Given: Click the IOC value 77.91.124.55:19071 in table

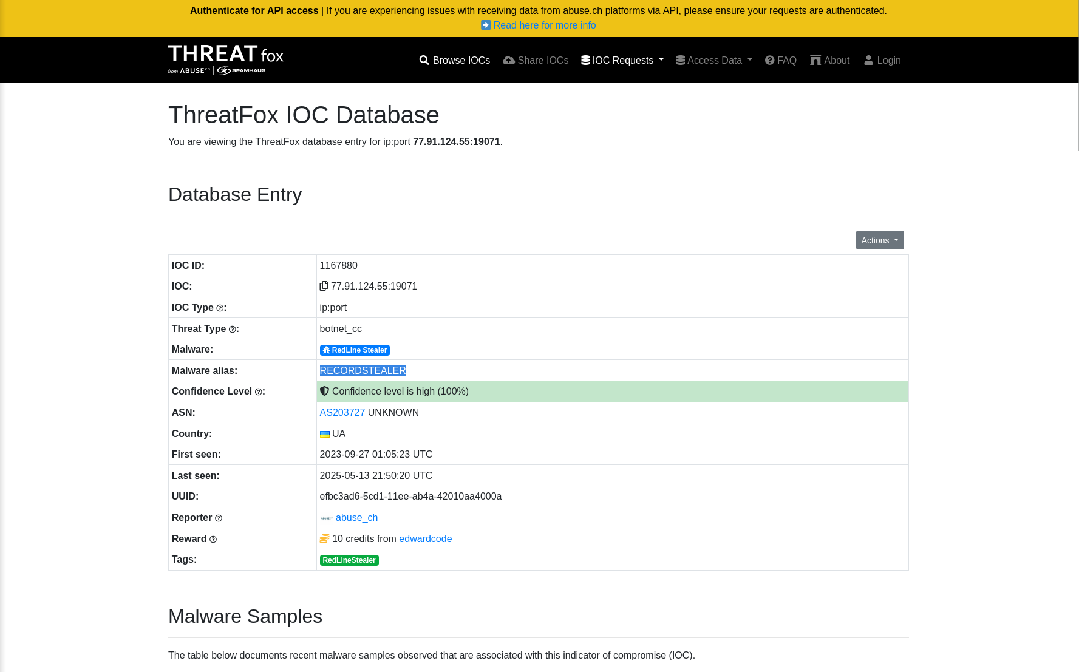Looking at the screenshot, I should coord(374,286).
